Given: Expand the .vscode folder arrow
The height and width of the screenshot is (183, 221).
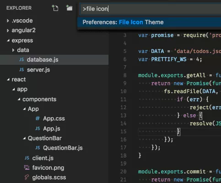Looking at the screenshot, I should point(8,21).
